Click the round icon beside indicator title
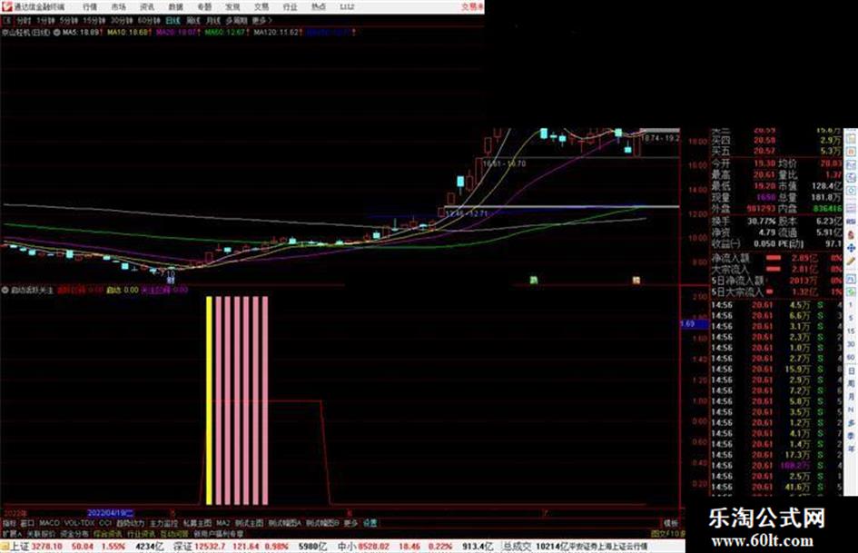Screen dimensions: 858x553 point(5,290)
